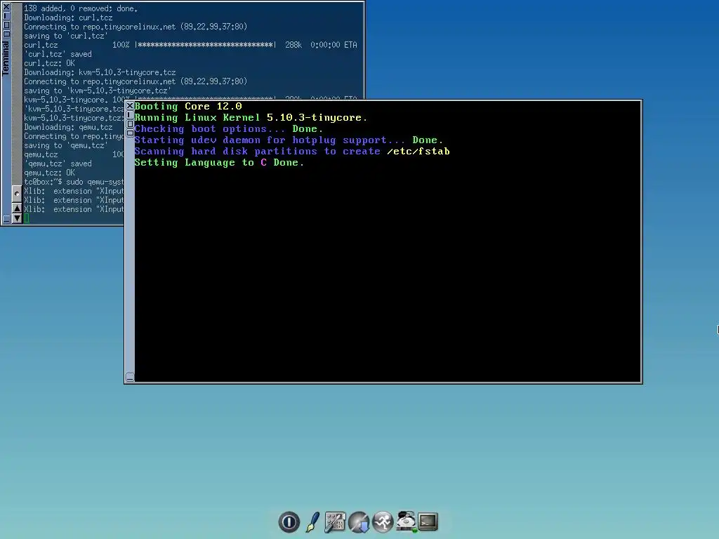Click 'Setting Language to C Done.' line

click(219, 163)
